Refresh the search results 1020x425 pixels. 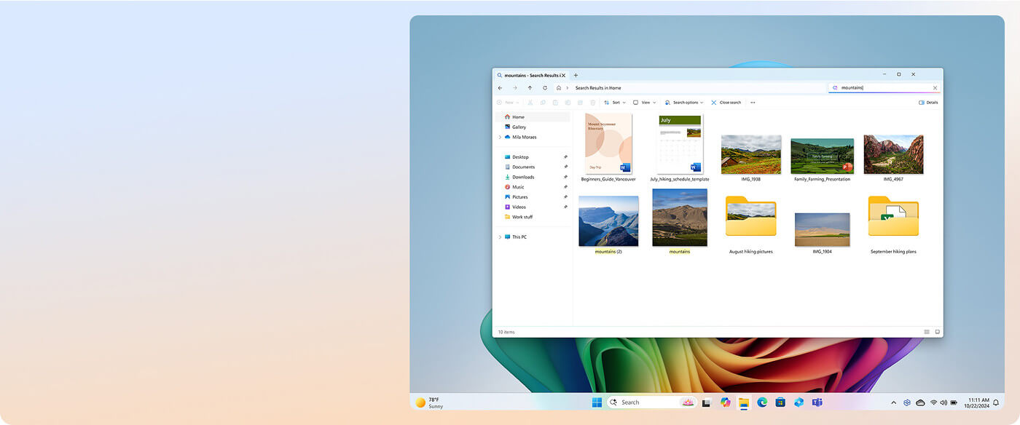click(545, 88)
